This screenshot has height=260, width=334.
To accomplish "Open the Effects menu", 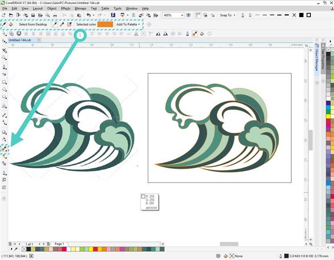I will [x=65, y=8].
